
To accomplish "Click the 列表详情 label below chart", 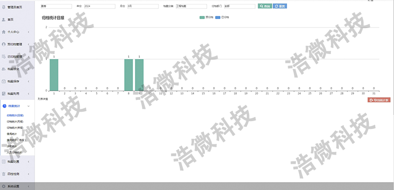I will [x=43, y=99].
